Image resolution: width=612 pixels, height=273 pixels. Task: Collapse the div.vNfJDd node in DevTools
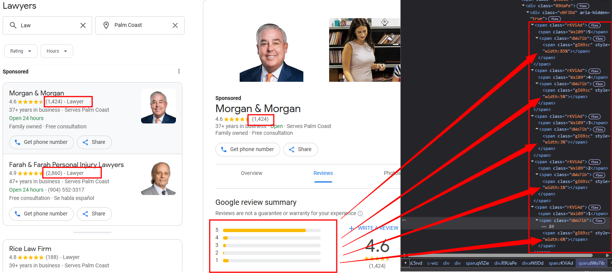tap(528, 12)
